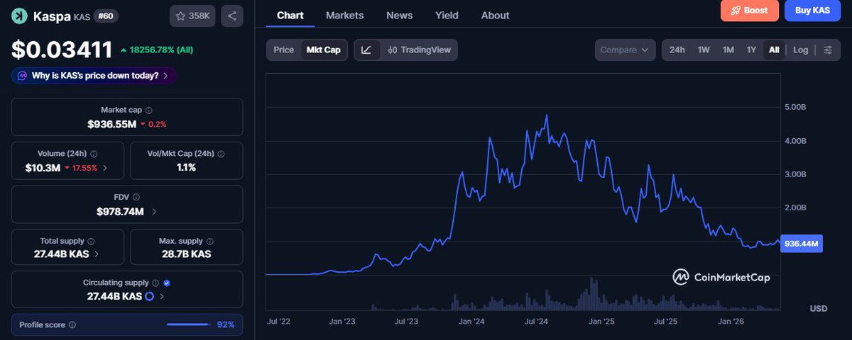Select the Price chart toggle
This screenshot has height=340, width=852.
pyautogui.click(x=284, y=50)
